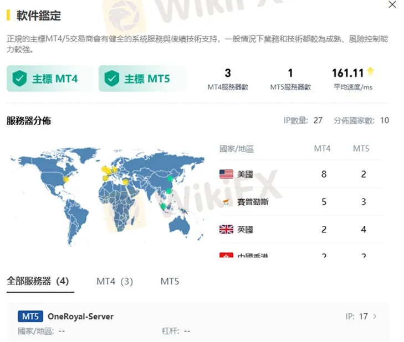Click the 161.11 average speed value
Screen dimensions: 404x342
coord(348,73)
